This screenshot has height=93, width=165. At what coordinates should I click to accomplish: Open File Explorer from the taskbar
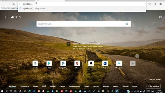click(x=57, y=91)
